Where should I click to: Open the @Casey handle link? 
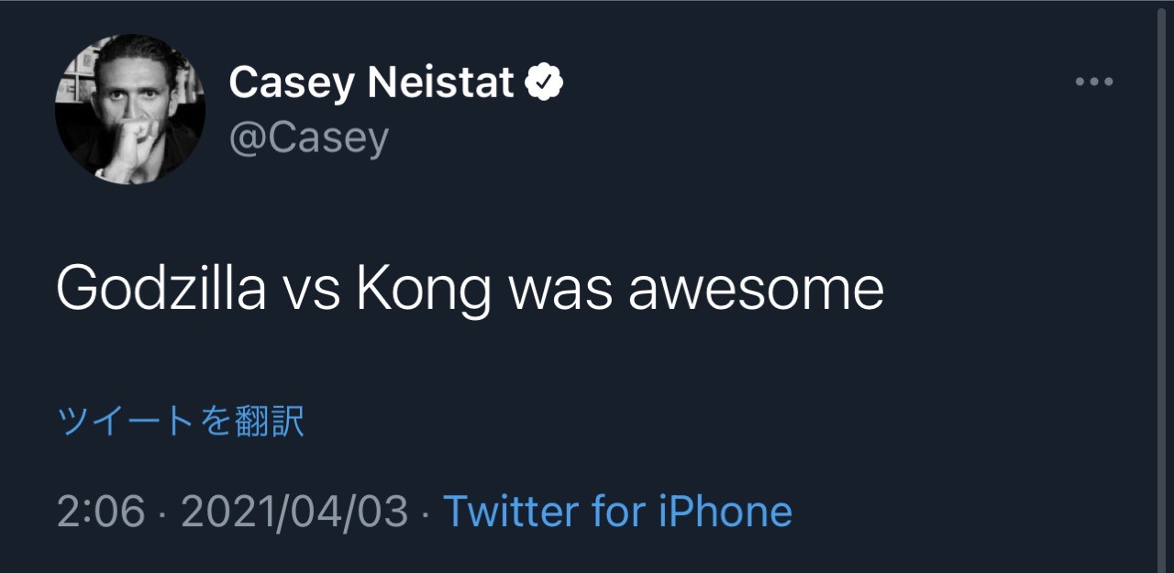[x=308, y=138]
